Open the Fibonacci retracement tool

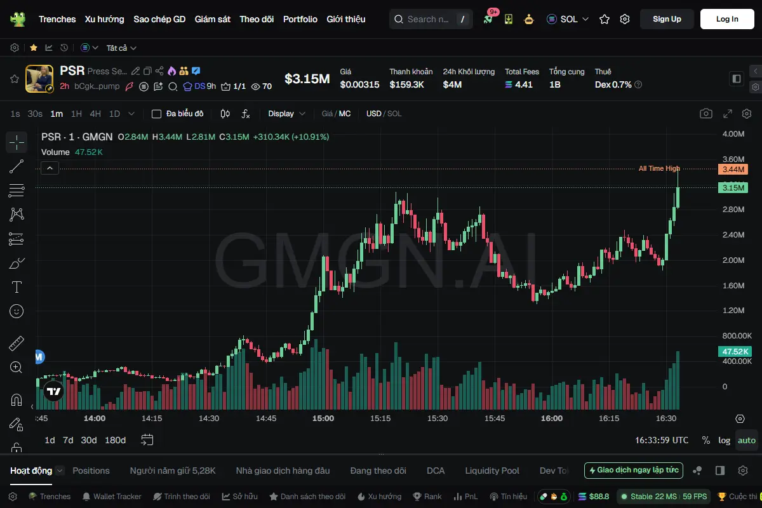coord(17,190)
